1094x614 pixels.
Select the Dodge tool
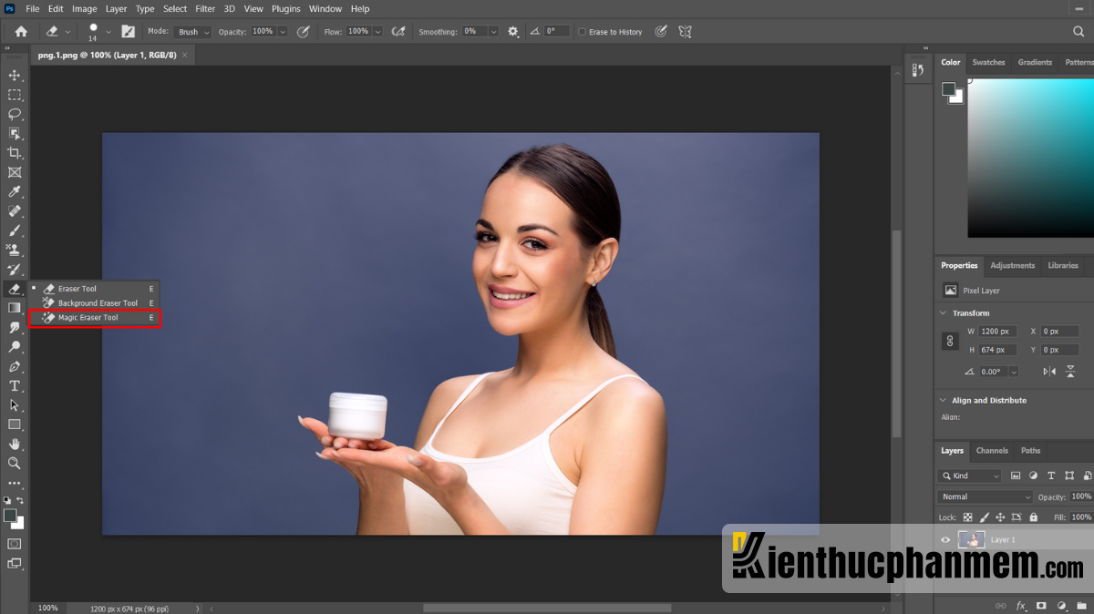(x=15, y=347)
